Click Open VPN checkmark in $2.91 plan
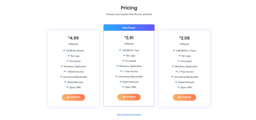The width and height of the screenshot is (256, 120). 123,87
